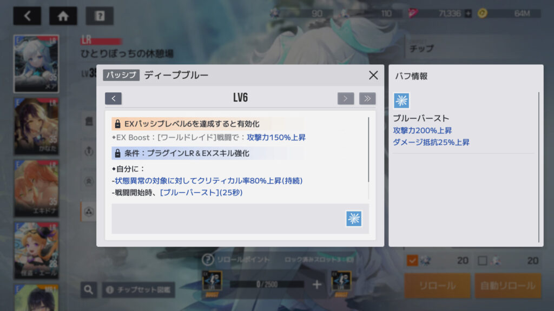Add currency with plus next to 71,336
Viewport: 554px width, 311px height.
click(x=468, y=13)
